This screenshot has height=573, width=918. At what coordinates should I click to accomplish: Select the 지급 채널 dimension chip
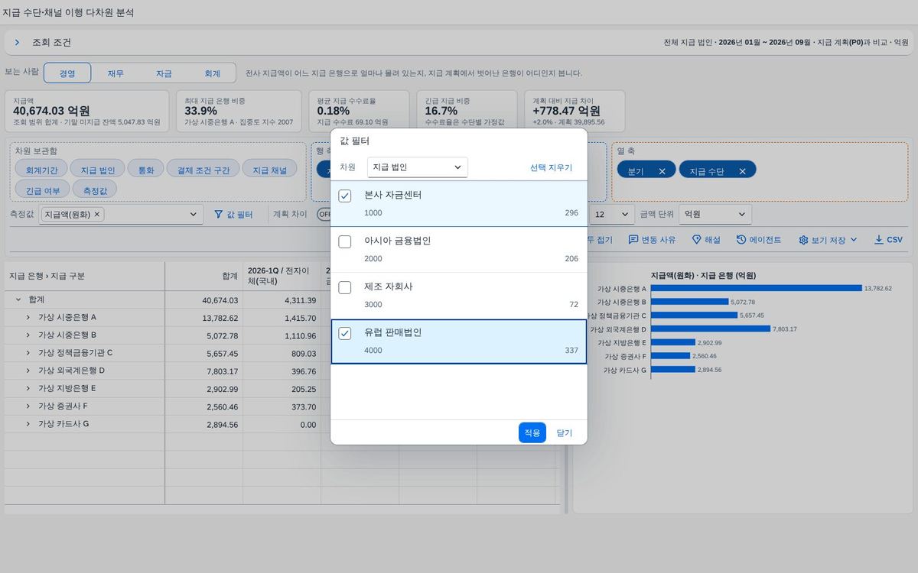[269, 170]
